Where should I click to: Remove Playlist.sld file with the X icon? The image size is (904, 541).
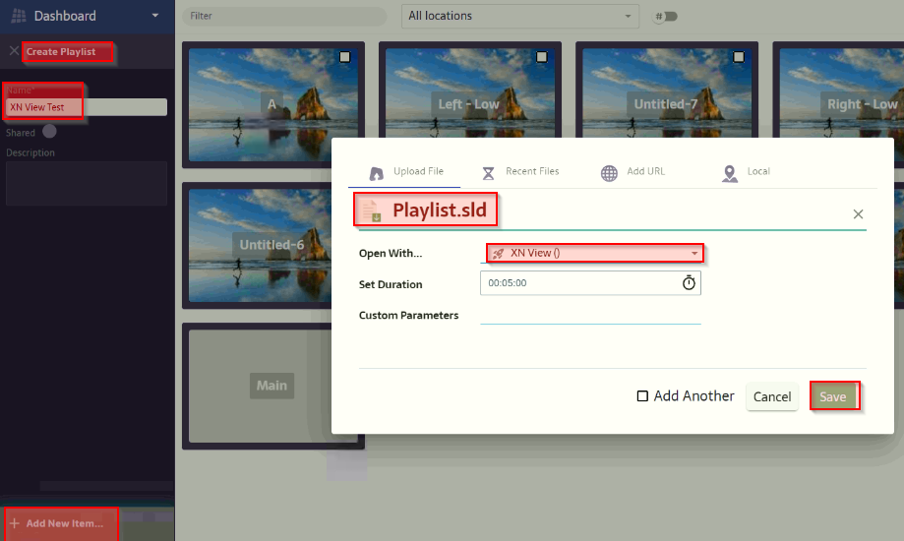pos(858,213)
